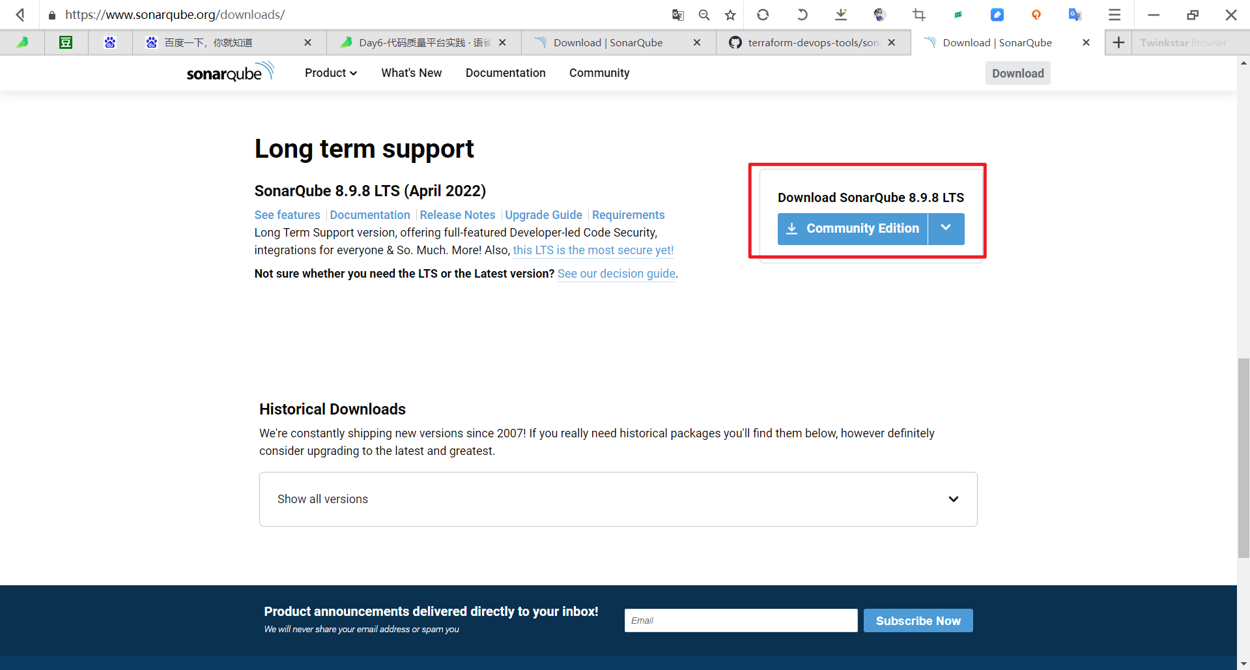The height and width of the screenshot is (670, 1250).
Task: Open the browser hamburger menu
Action: coord(1115,14)
